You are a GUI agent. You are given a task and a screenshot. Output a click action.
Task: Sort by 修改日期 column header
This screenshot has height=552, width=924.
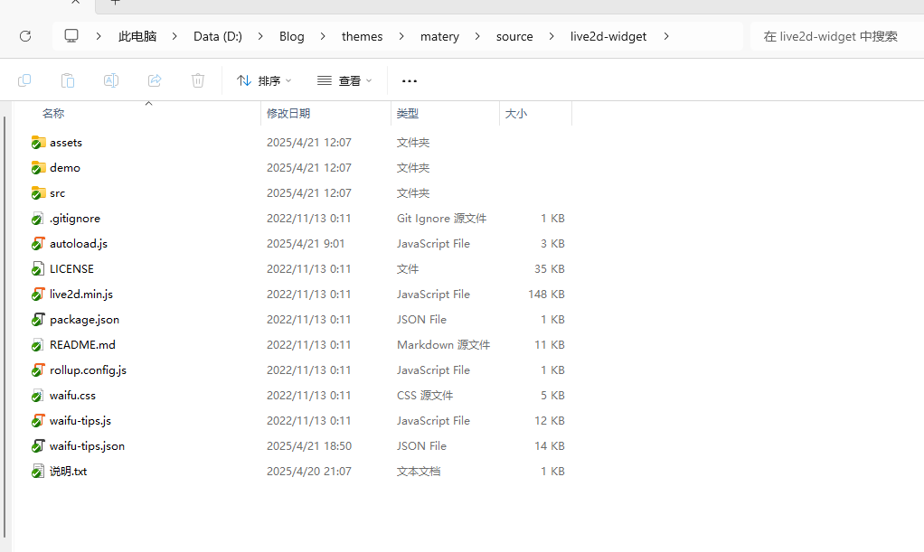pyautogui.click(x=288, y=114)
